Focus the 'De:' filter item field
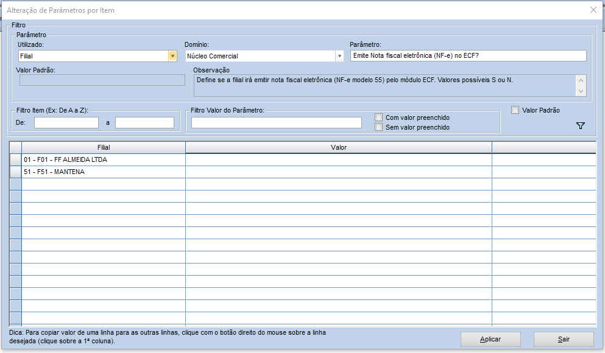Screen dimensions: 605x353 tap(66, 123)
